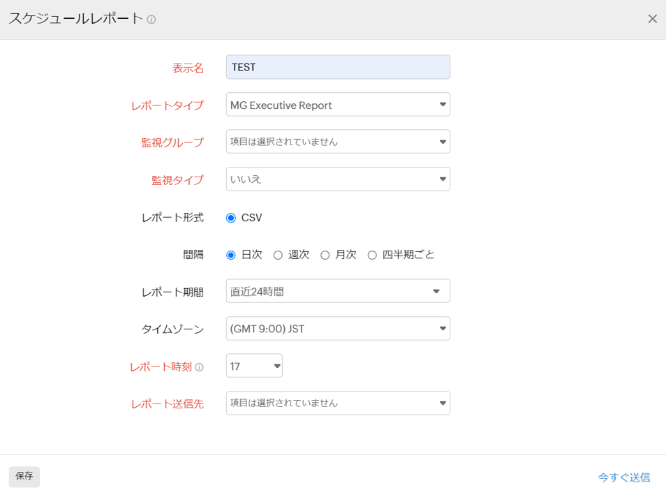Open the レポート時刻 hour dropdown showing 17
The width and height of the screenshot is (666, 497).
(x=253, y=366)
